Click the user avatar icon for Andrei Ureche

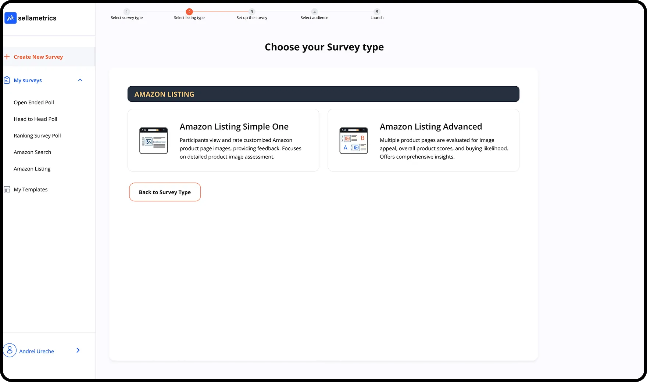click(x=10, y=350)
